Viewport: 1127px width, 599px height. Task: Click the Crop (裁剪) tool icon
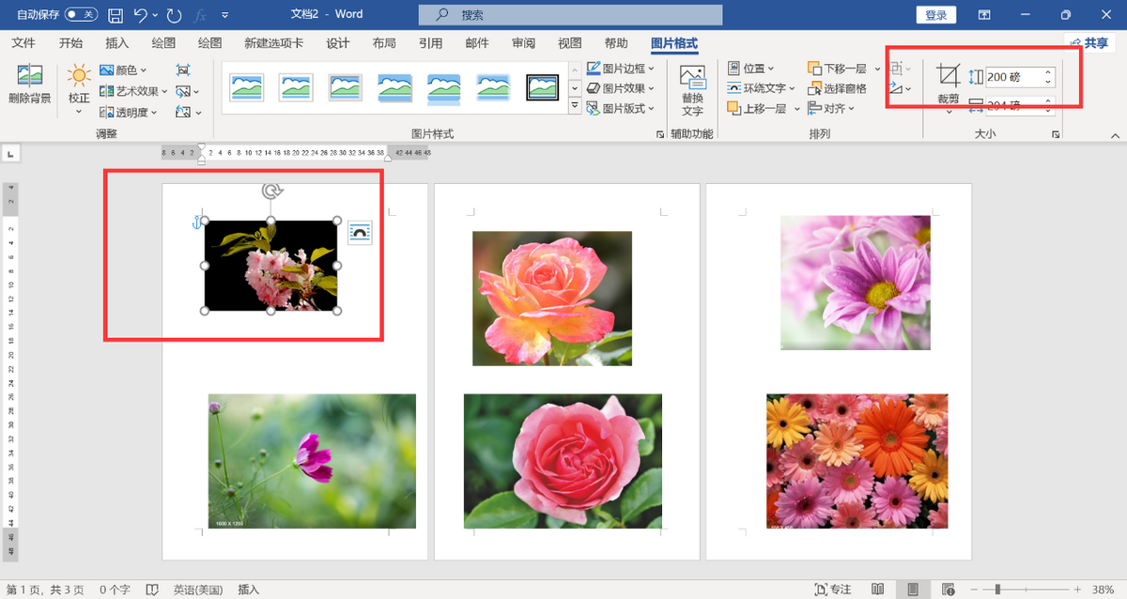click(949, 77)
